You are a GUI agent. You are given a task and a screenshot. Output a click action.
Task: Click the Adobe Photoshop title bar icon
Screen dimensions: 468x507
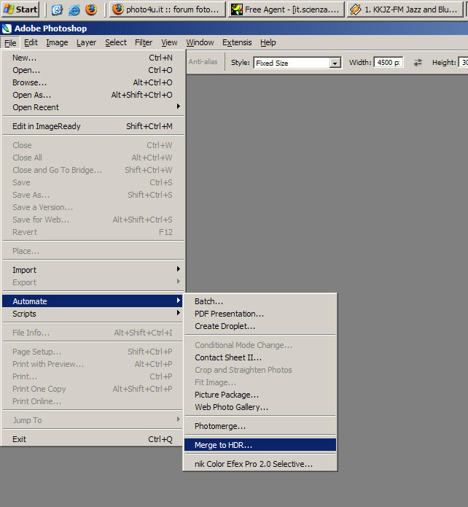[7, 28]
